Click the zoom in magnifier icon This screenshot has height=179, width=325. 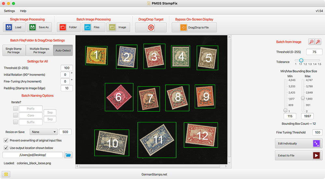click(318, 42)
